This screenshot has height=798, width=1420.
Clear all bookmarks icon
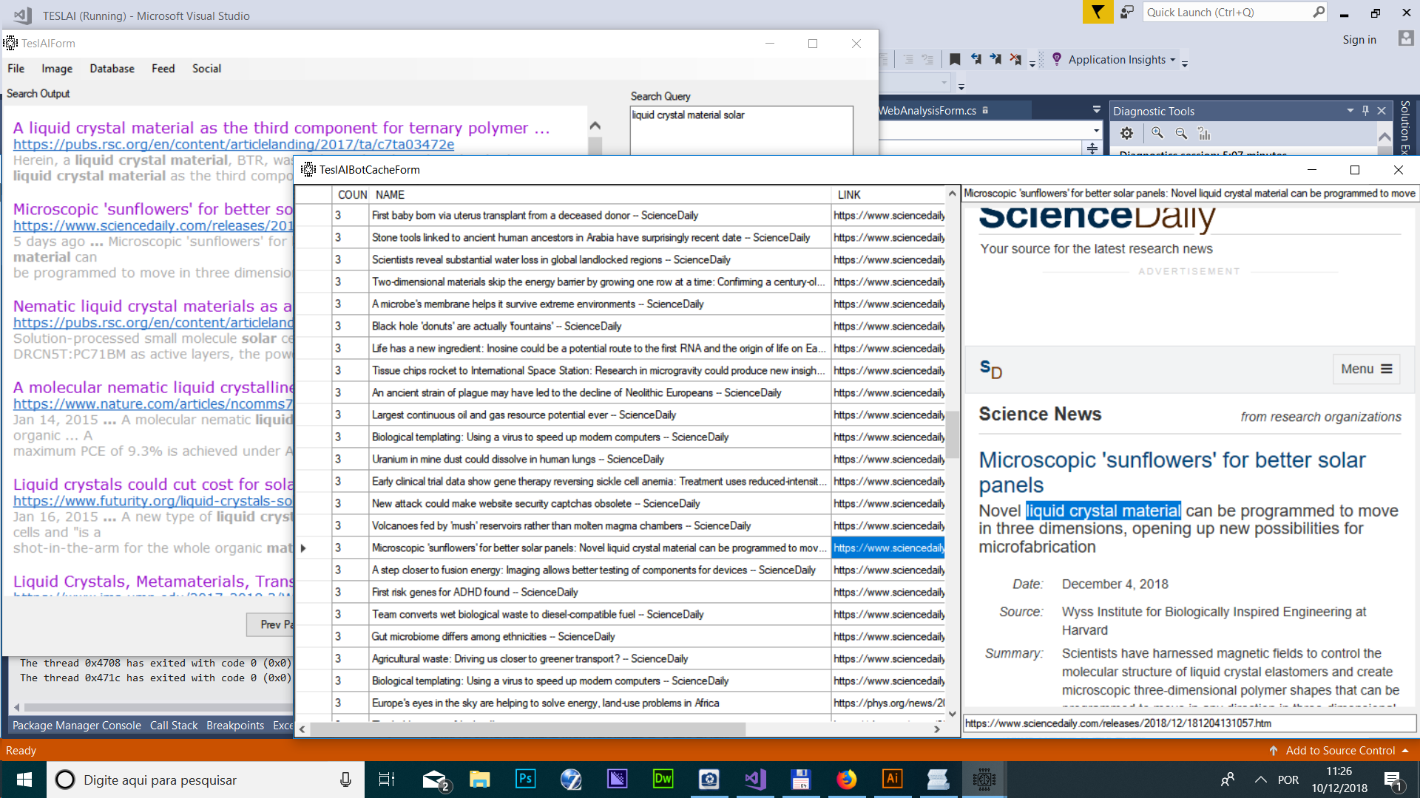click(1015, 59)
